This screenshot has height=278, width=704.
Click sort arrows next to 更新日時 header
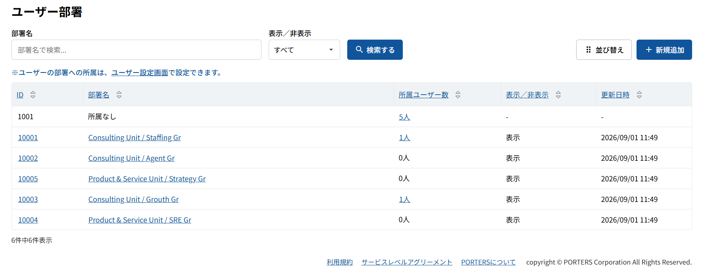[639, 95]
